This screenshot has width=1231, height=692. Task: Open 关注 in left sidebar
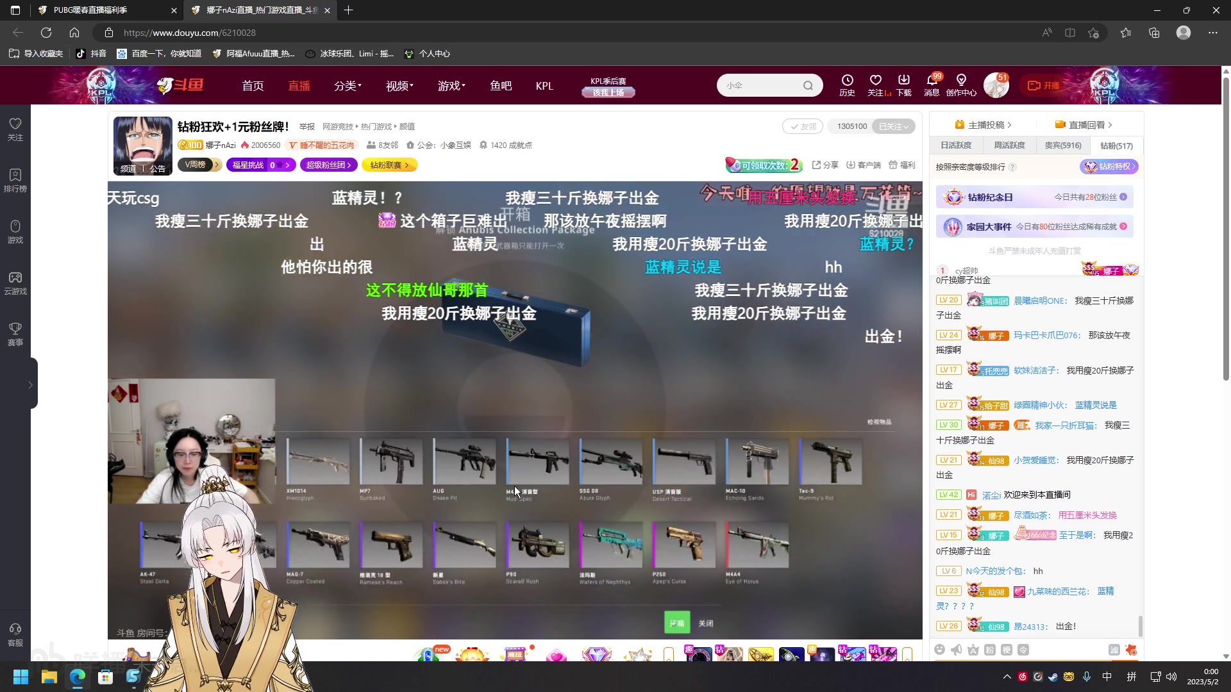coord(15,129)
